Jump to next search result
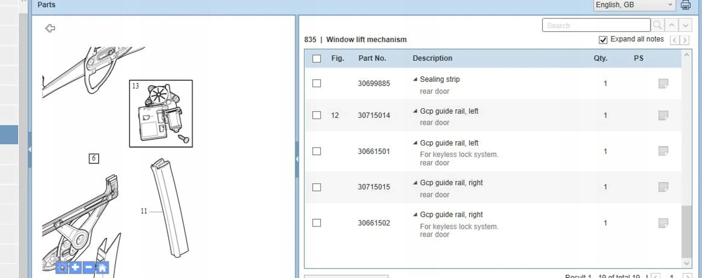Screen dimensions: 702x278 point(685,25)
